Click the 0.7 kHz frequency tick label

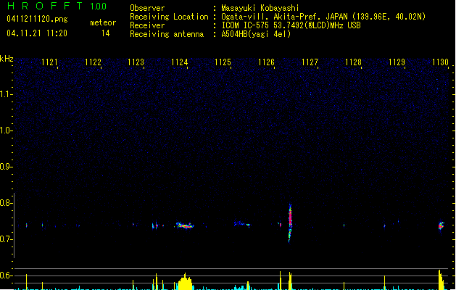[x=5, y=239]
